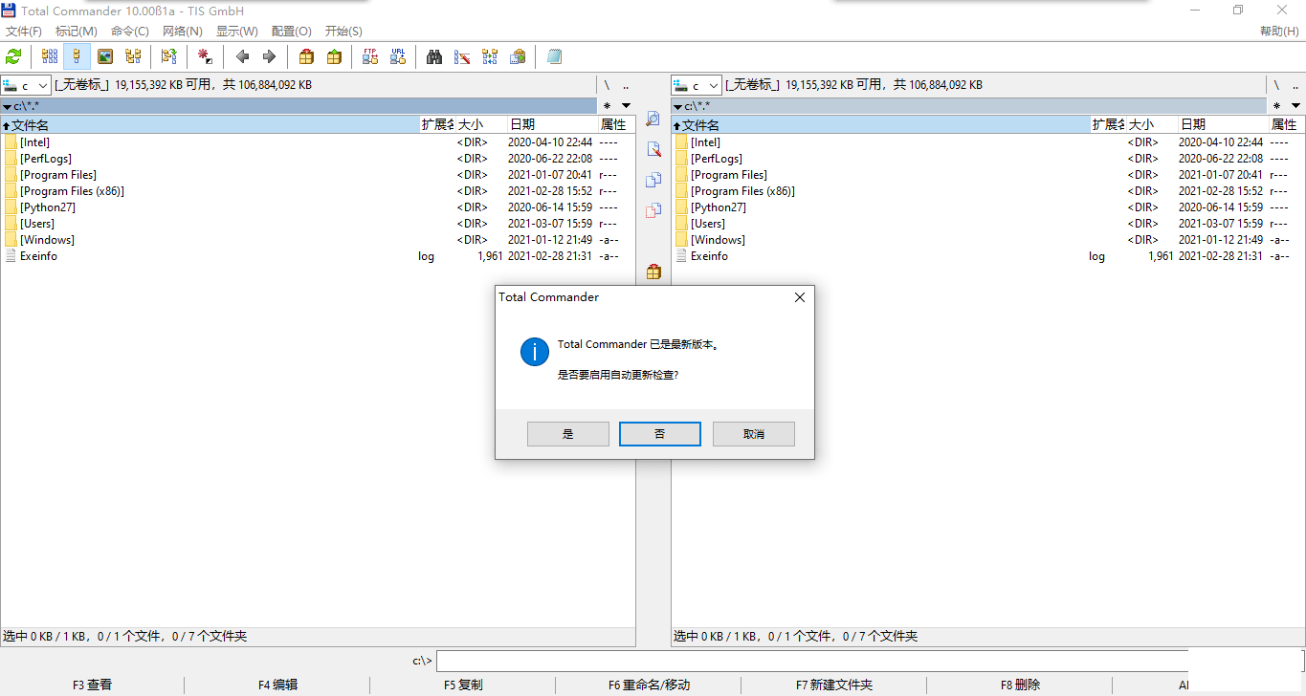The height and width of the screenshot is (696, 1306).
Task: Open the 网络(N) menu
Action: [x=183, y=32]
